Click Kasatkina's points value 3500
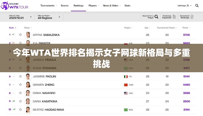This screenshot has width=203, height=116. [x=186, y=101]
